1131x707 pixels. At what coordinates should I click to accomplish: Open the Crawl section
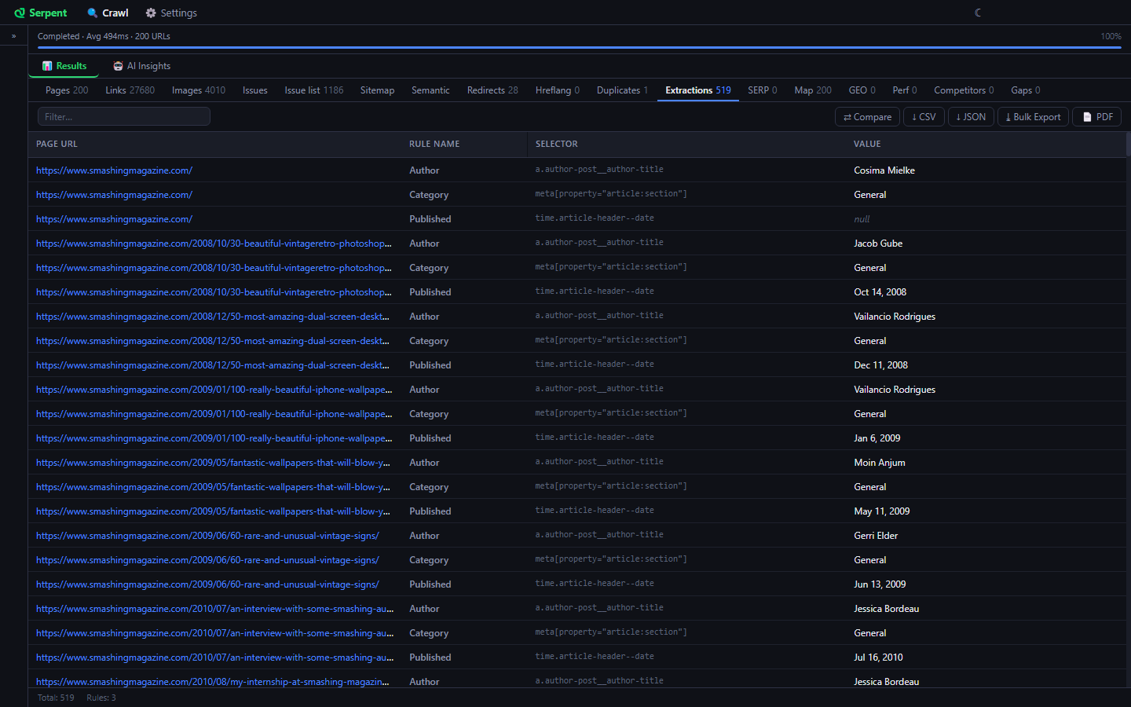pos(108,13)
